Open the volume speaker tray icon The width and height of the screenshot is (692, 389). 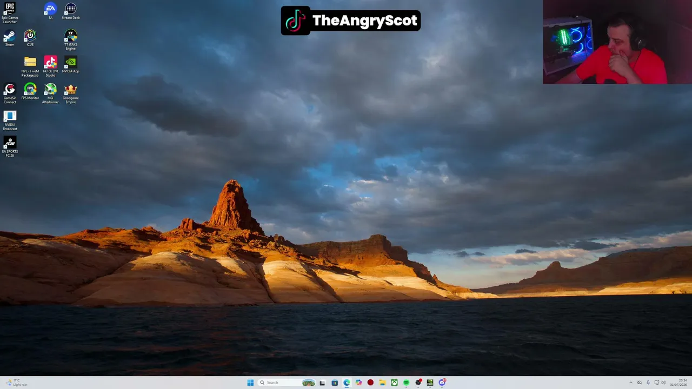[x=664, y=383]
